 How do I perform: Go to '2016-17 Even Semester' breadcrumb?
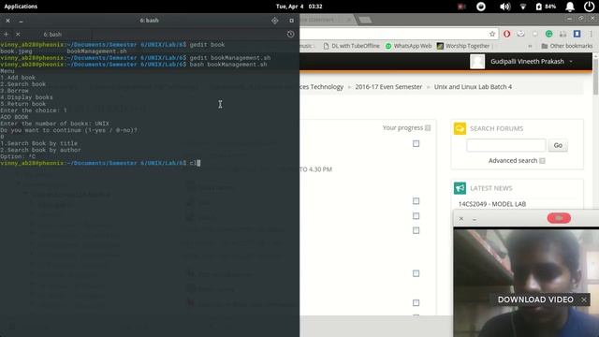click(x=388, y=87)
